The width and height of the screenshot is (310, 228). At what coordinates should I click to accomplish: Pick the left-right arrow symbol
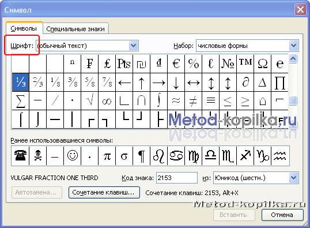pyautogui.click(x=194, y=82)
